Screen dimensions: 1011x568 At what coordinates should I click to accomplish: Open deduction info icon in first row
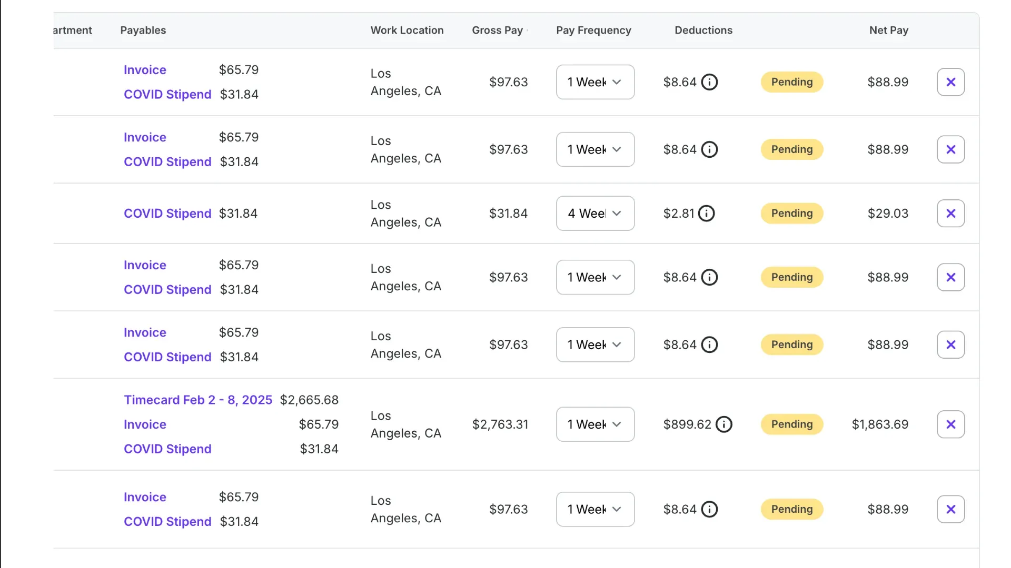point(709,82)
